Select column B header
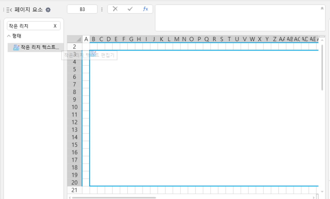 (93, 39)
